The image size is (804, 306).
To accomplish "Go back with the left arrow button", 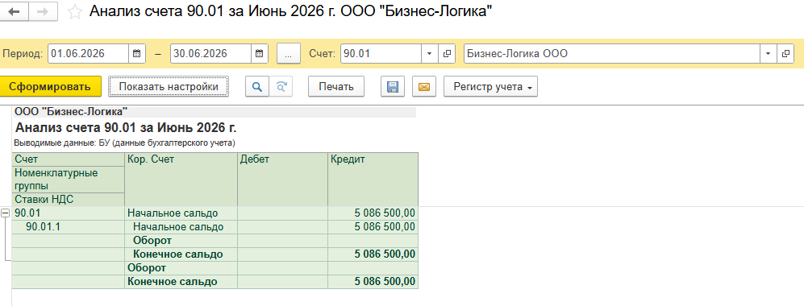I will 14,12.
